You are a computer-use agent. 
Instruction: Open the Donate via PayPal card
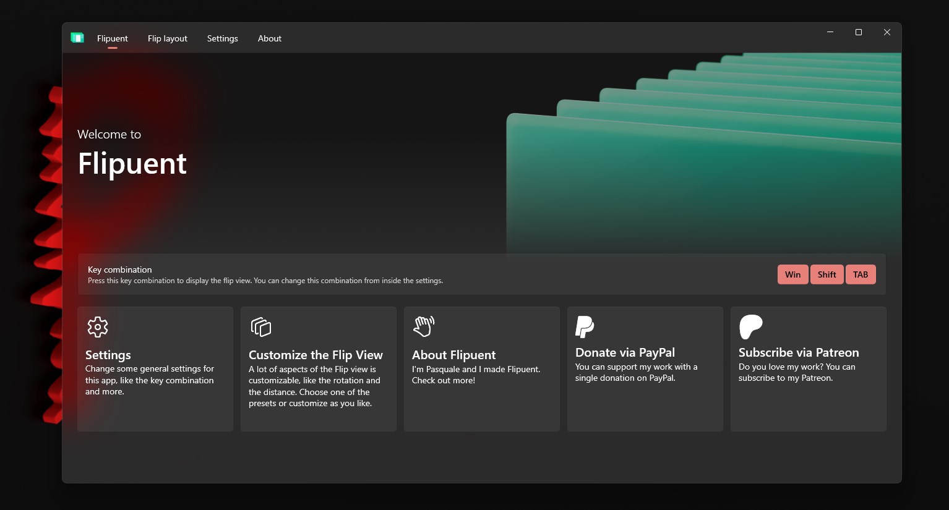click(645, 369)
